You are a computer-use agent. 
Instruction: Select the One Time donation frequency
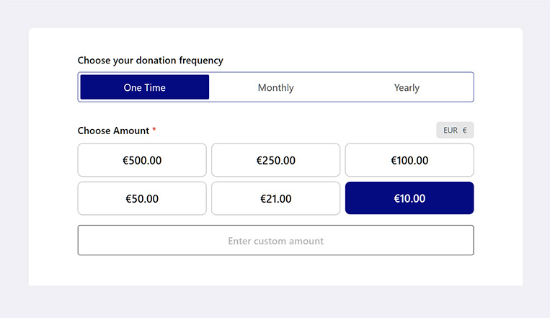(144, 87)
